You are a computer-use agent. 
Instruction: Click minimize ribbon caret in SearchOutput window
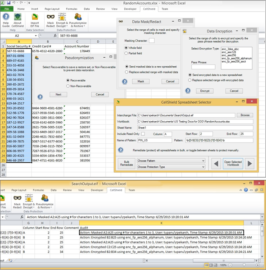[241, 190]
